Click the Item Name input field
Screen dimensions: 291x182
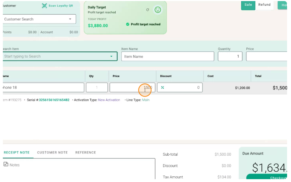(167, 57)
